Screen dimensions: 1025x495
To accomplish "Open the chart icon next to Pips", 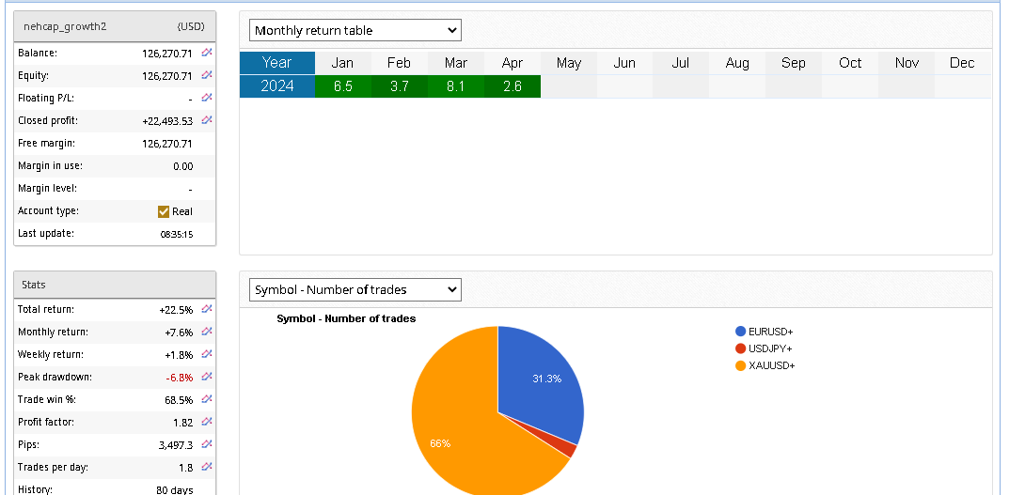I will click(x=207, y=444).
